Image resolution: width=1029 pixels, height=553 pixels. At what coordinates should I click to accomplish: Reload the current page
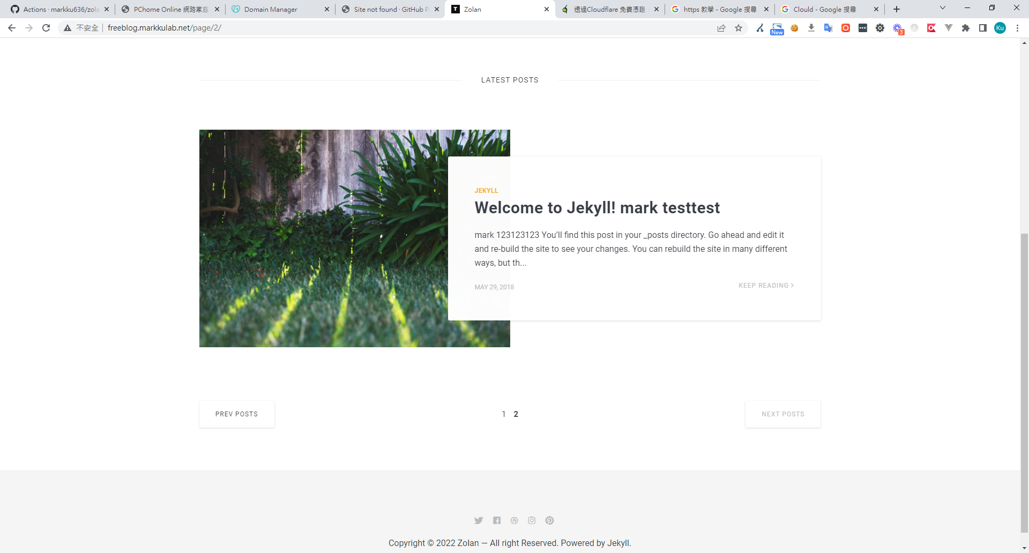46,28
